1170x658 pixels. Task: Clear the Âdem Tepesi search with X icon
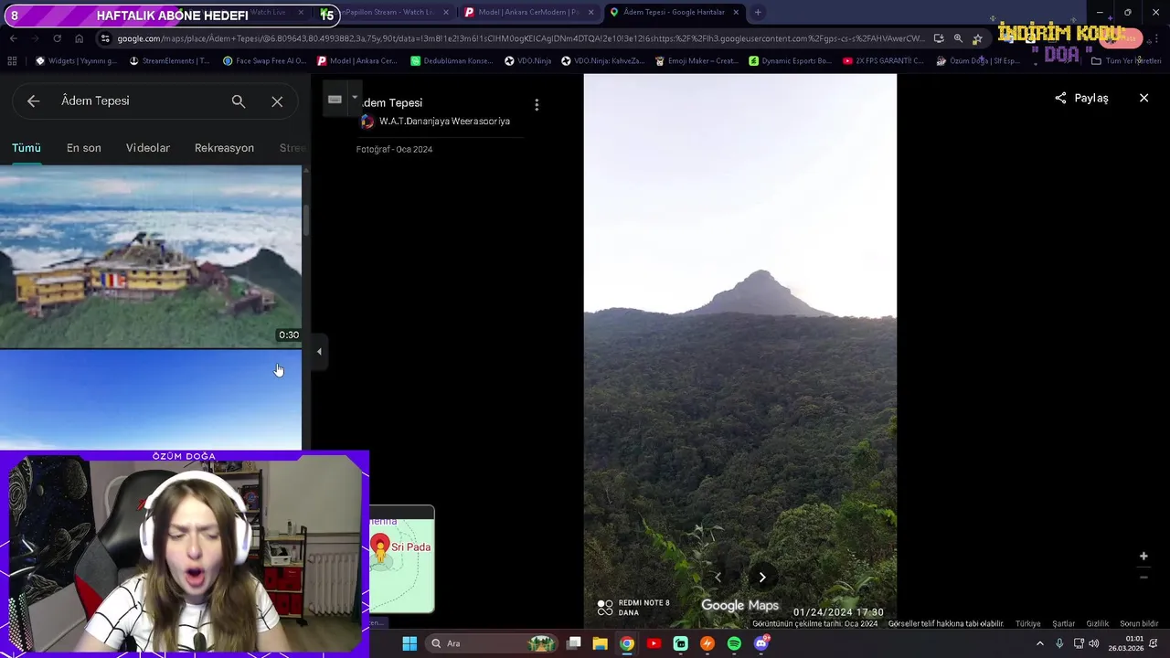(x=277, y=101)
